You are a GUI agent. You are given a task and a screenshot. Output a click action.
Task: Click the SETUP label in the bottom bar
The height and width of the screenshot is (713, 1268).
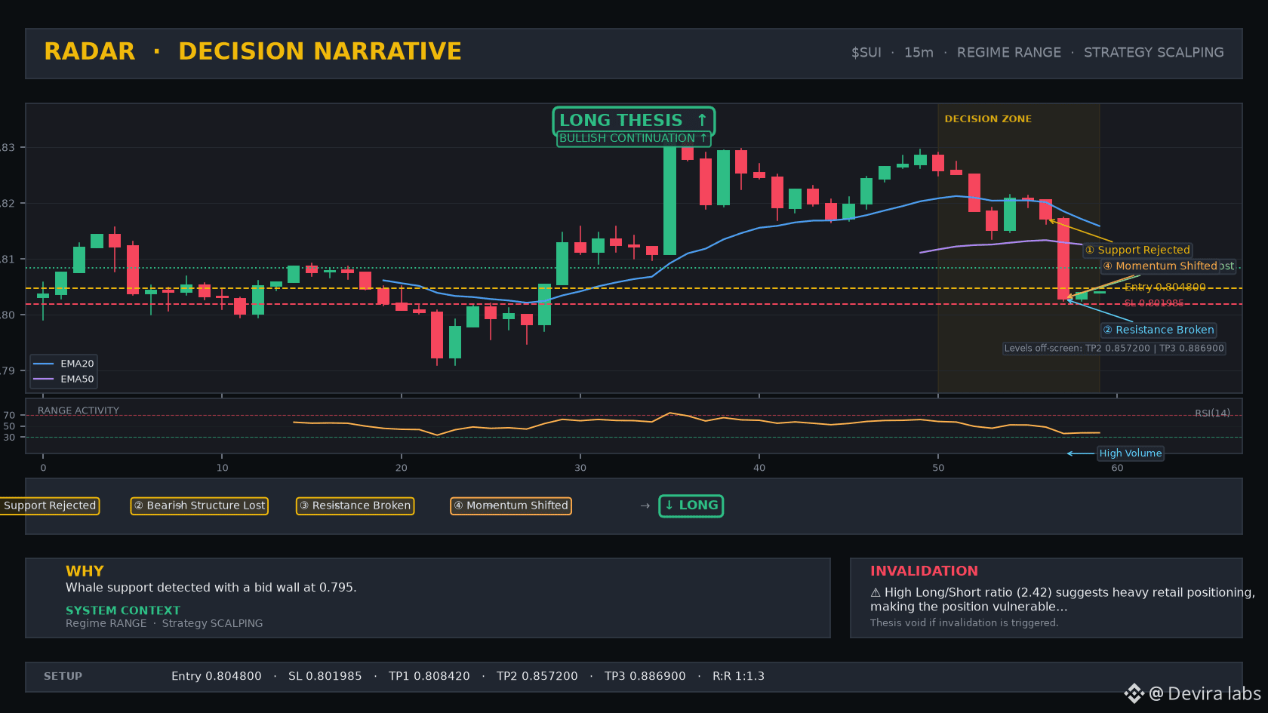pos(63,676)
